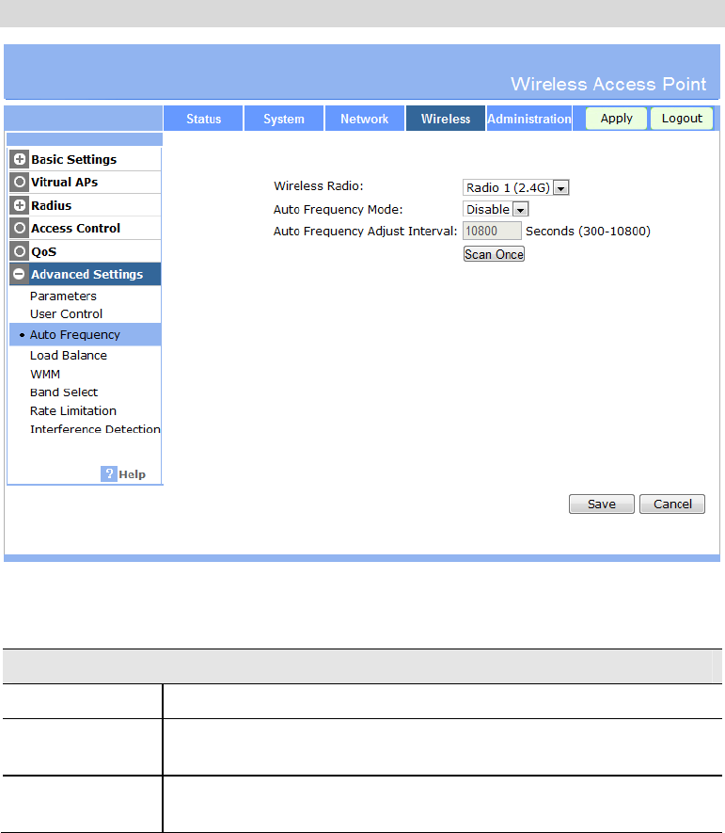Click the Apply button
This screenshot has width=725, height=833.
(x=616, y=118)
